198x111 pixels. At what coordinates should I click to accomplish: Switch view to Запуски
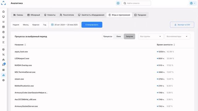coord(129,36)
